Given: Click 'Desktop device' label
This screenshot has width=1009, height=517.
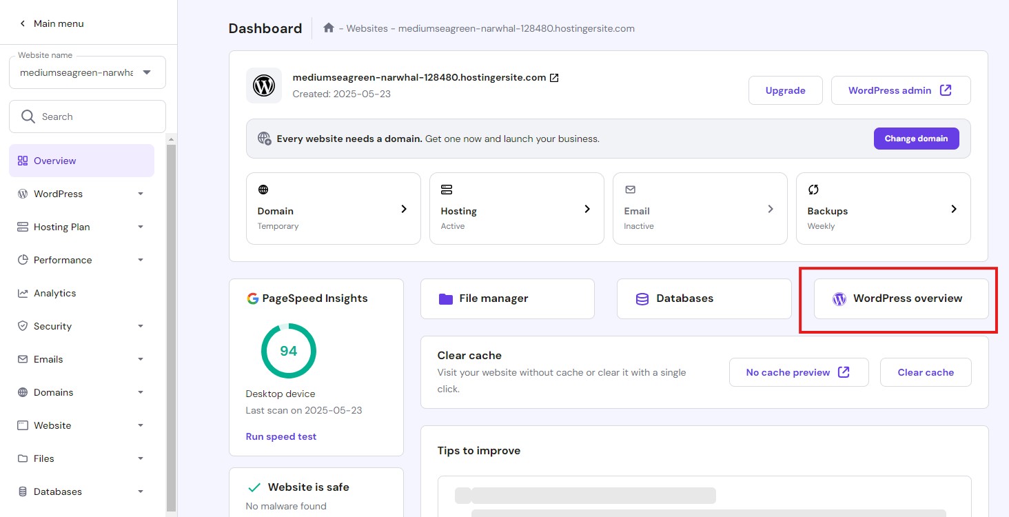Looking at the screenshot, I should tap(281, 394).
